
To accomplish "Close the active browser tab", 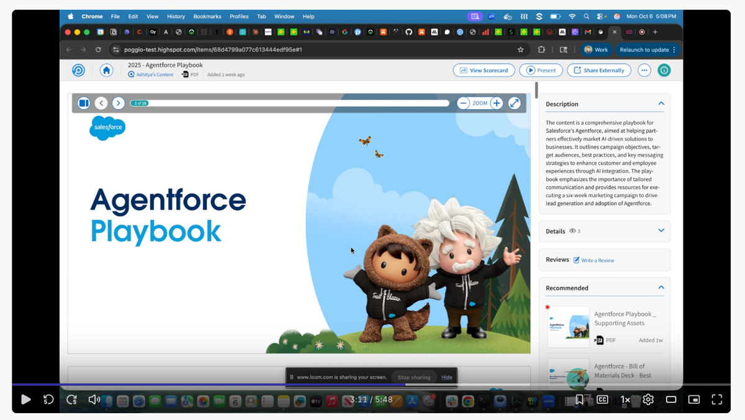I will (615, 32).
